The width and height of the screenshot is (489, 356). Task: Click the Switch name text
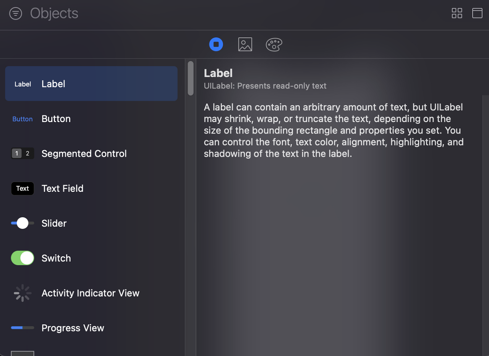click(x=56, y=258)
